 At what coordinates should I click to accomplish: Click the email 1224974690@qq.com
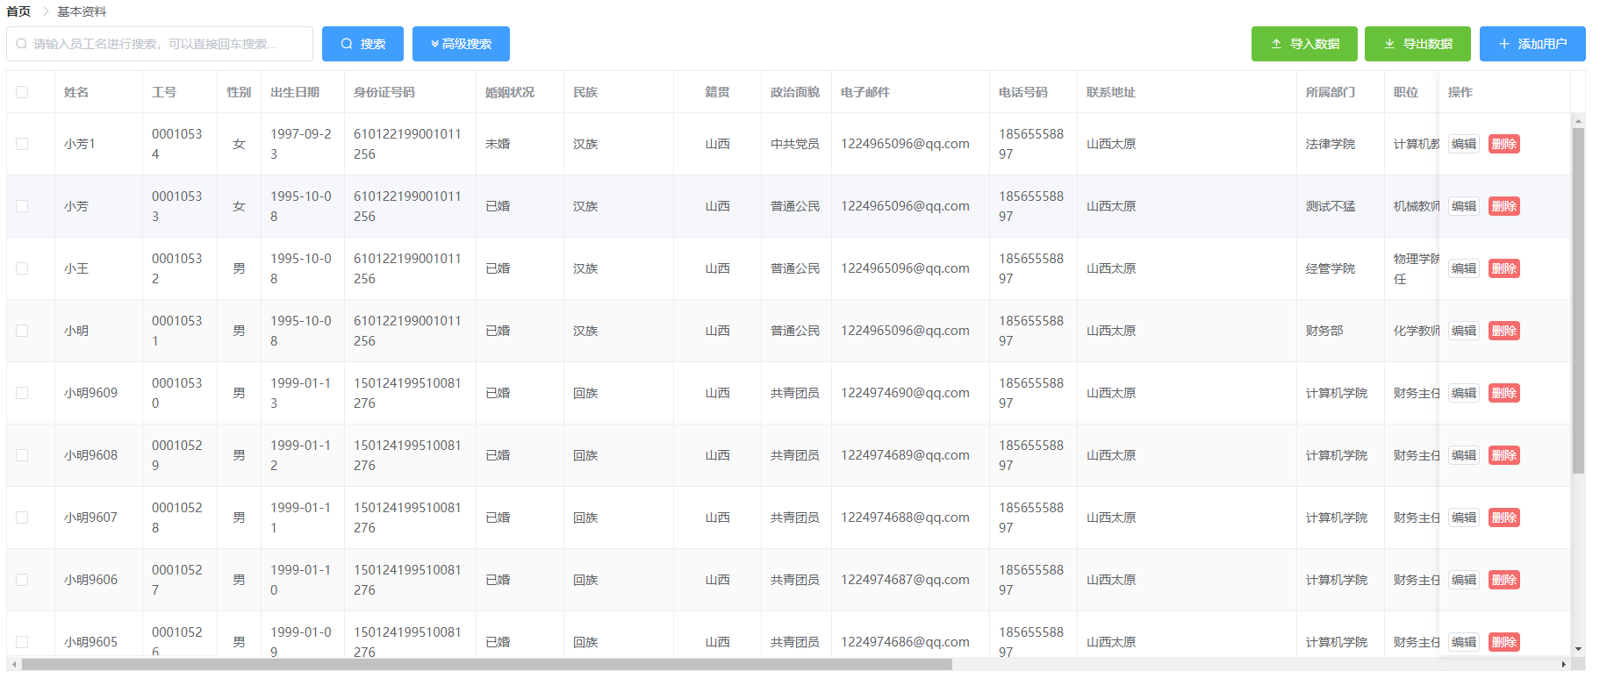tap(905, 393)
